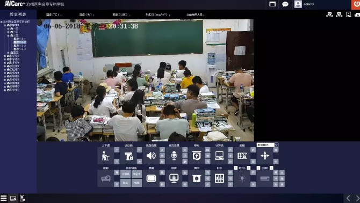Viewport: 360px width, 203px height.
Task: Click the camera directional pad arrows
Action: coord(265,156)
